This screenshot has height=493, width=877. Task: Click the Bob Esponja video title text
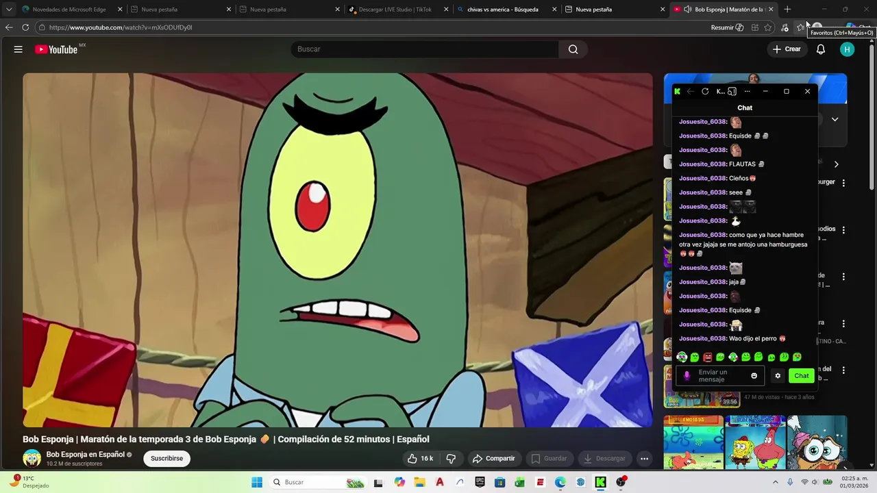(226, 440)
